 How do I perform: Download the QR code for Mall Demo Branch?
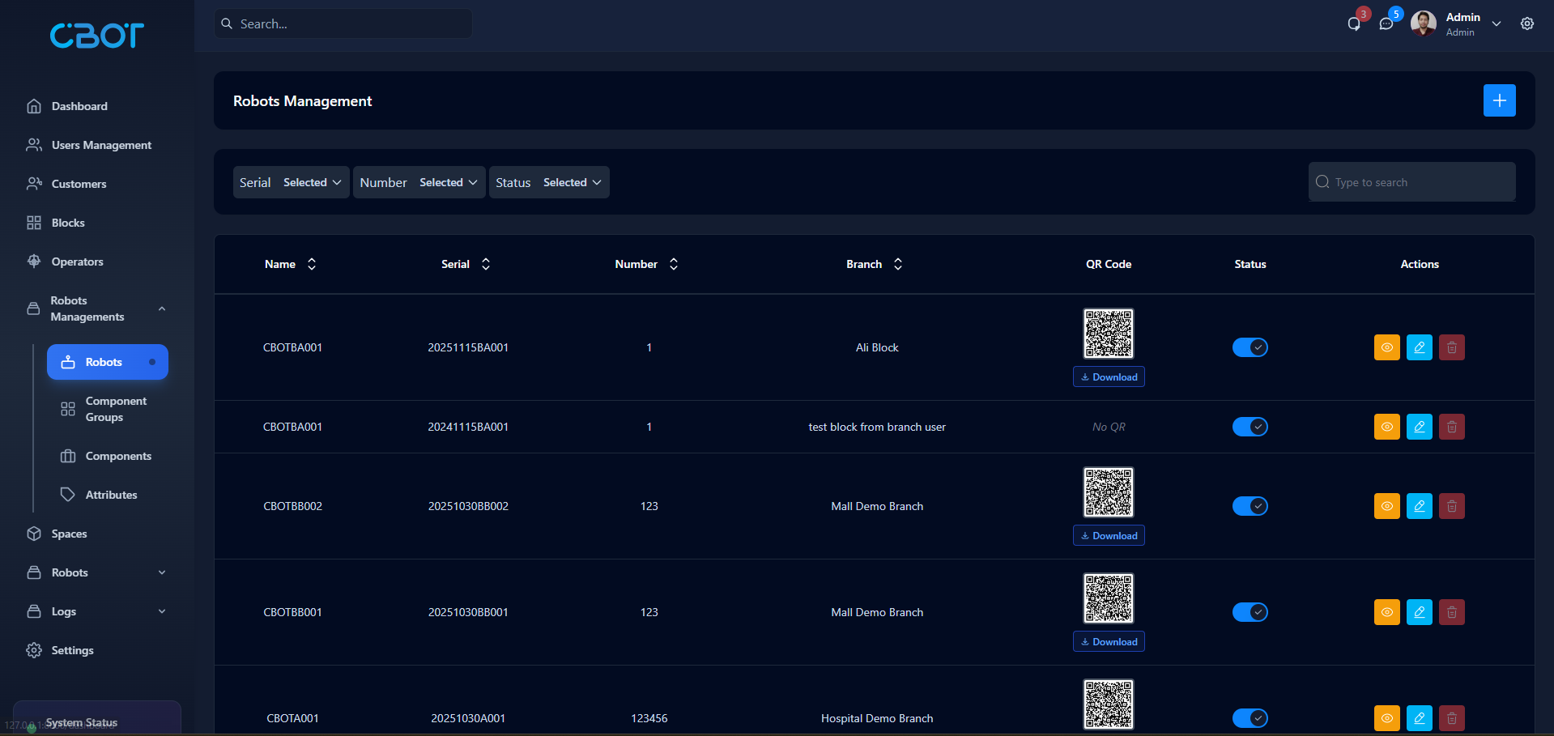[1108, 535]
